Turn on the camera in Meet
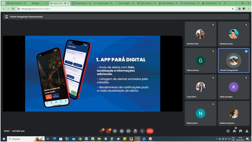 coord(108,131)
